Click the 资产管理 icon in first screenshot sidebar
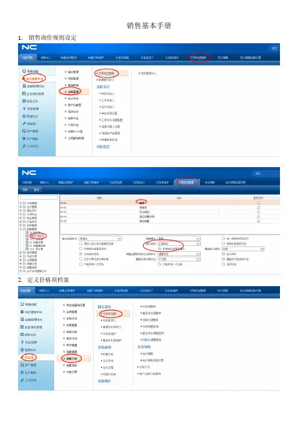 point(24,131)
